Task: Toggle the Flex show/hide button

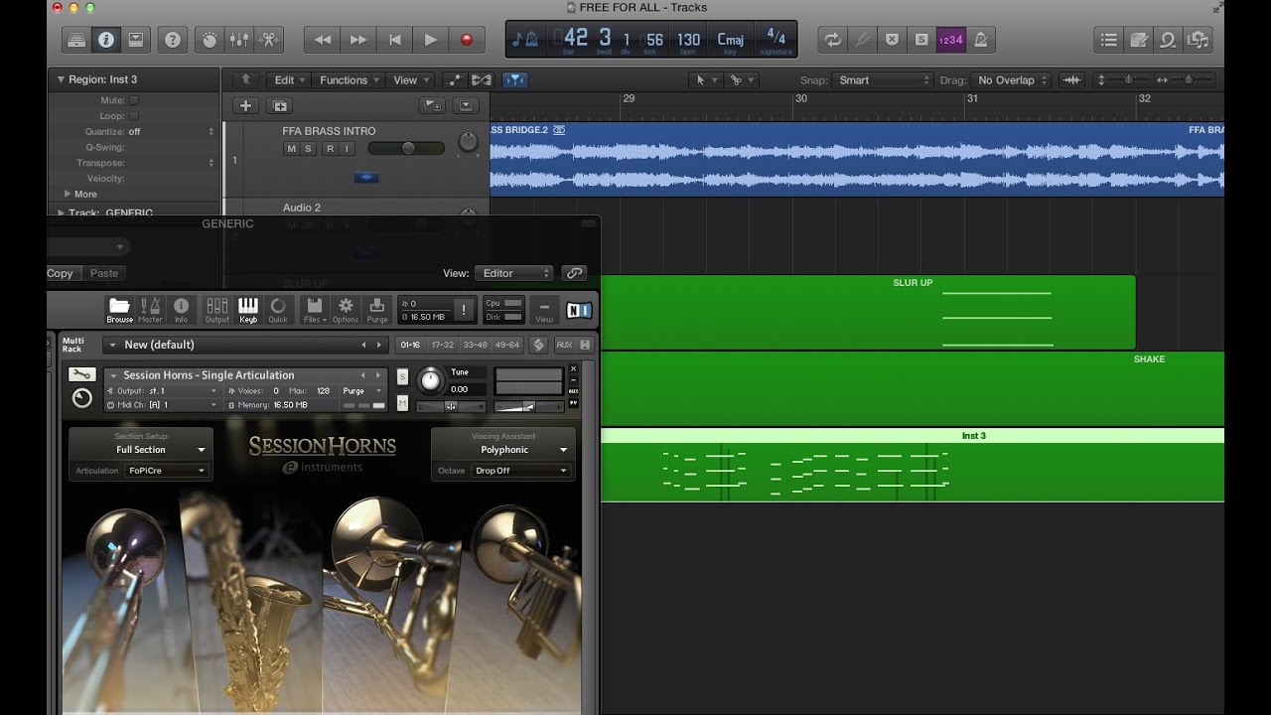Action: pyautogui.click(x=482, y=80)
